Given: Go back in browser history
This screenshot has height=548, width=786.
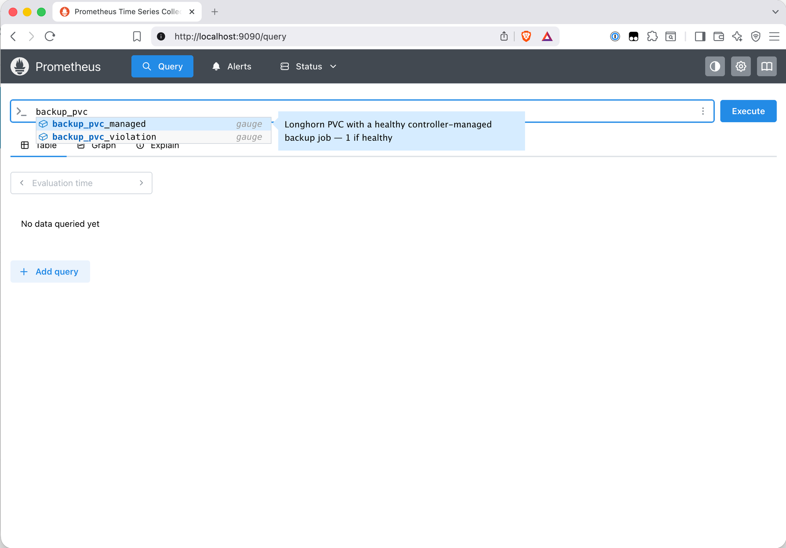Looking at the screenshot, I should (x=13, y=37).
